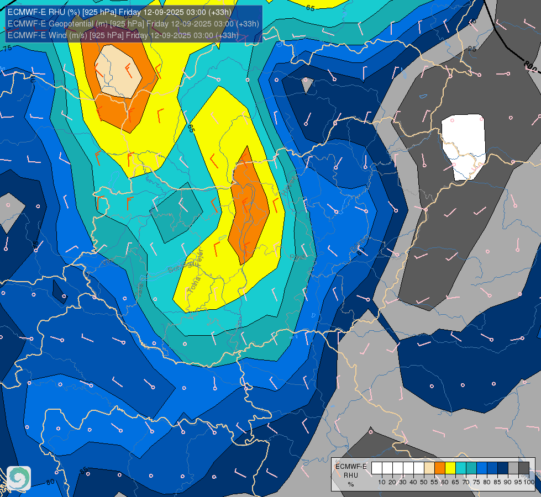541x497 pixels.
Task: Select the Wind (m/s) 925 hPa title line
Action: click(123, 35)
